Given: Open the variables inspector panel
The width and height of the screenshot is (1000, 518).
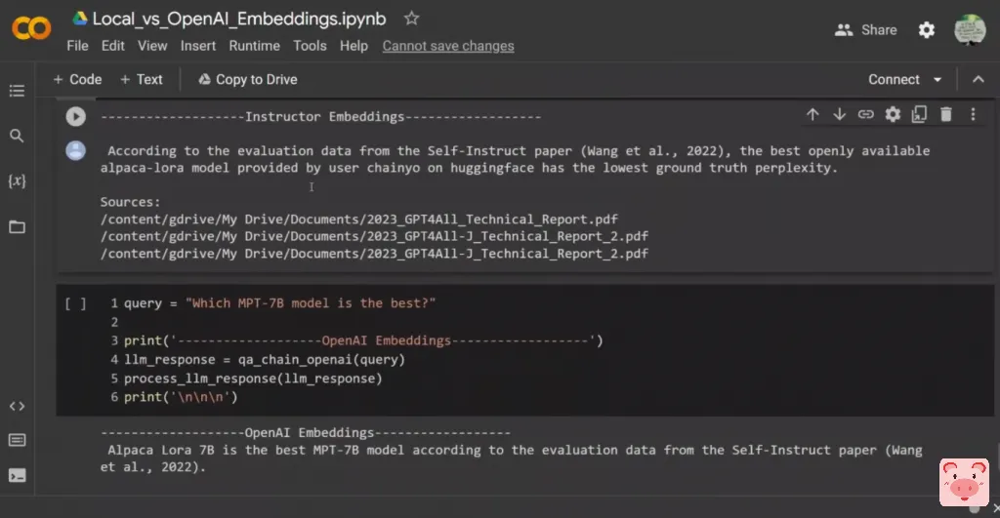Looking at the screenshot, I should 17,181.
